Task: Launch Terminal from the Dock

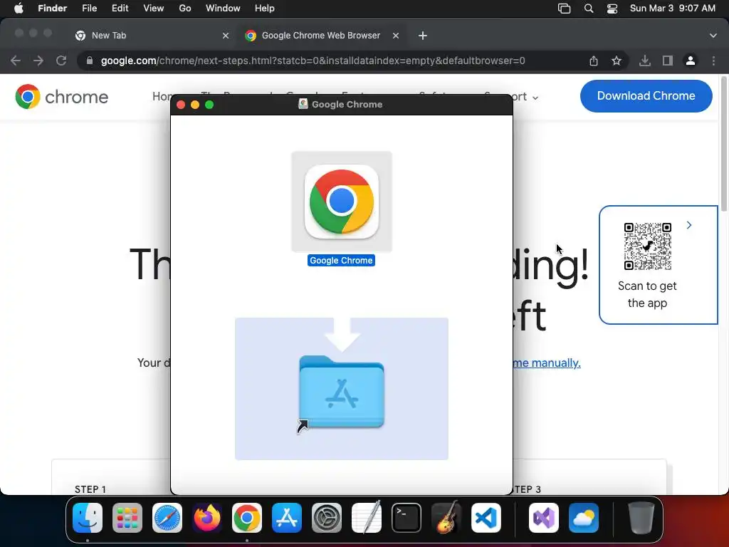Action: point(407,518)
